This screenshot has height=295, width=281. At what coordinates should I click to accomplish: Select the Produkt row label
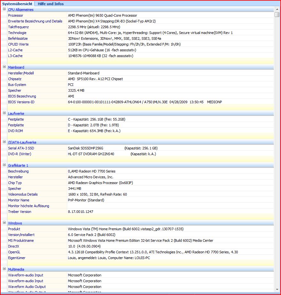tap(14, 229)
